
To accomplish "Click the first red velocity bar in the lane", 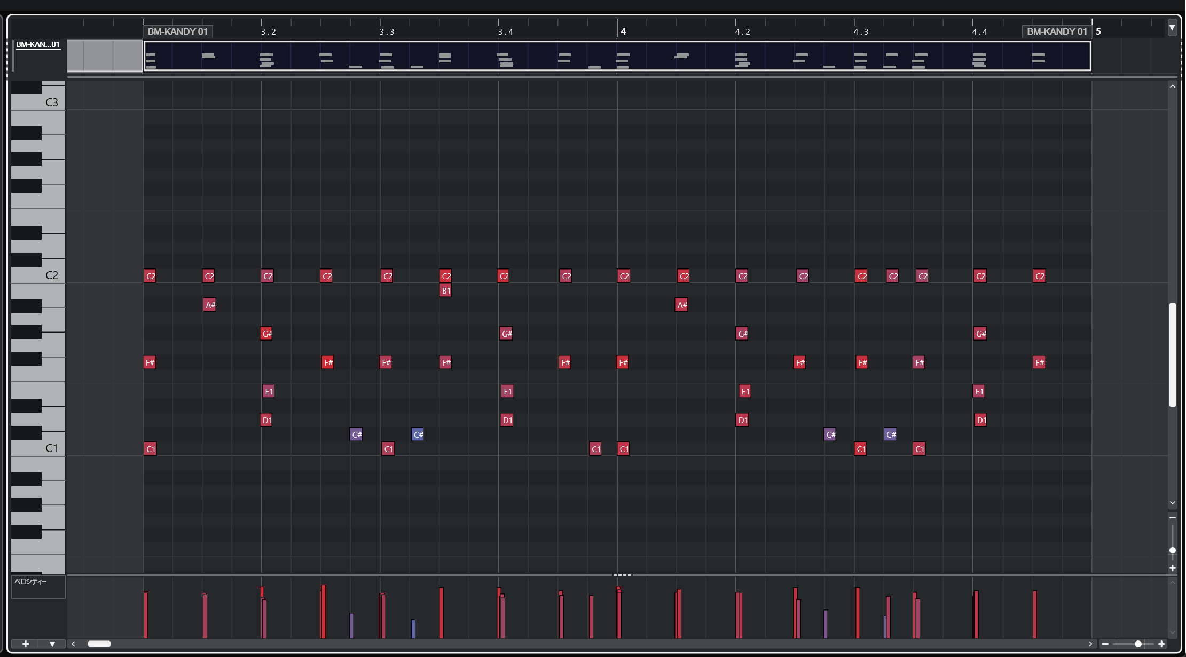I will coord(146,615).
